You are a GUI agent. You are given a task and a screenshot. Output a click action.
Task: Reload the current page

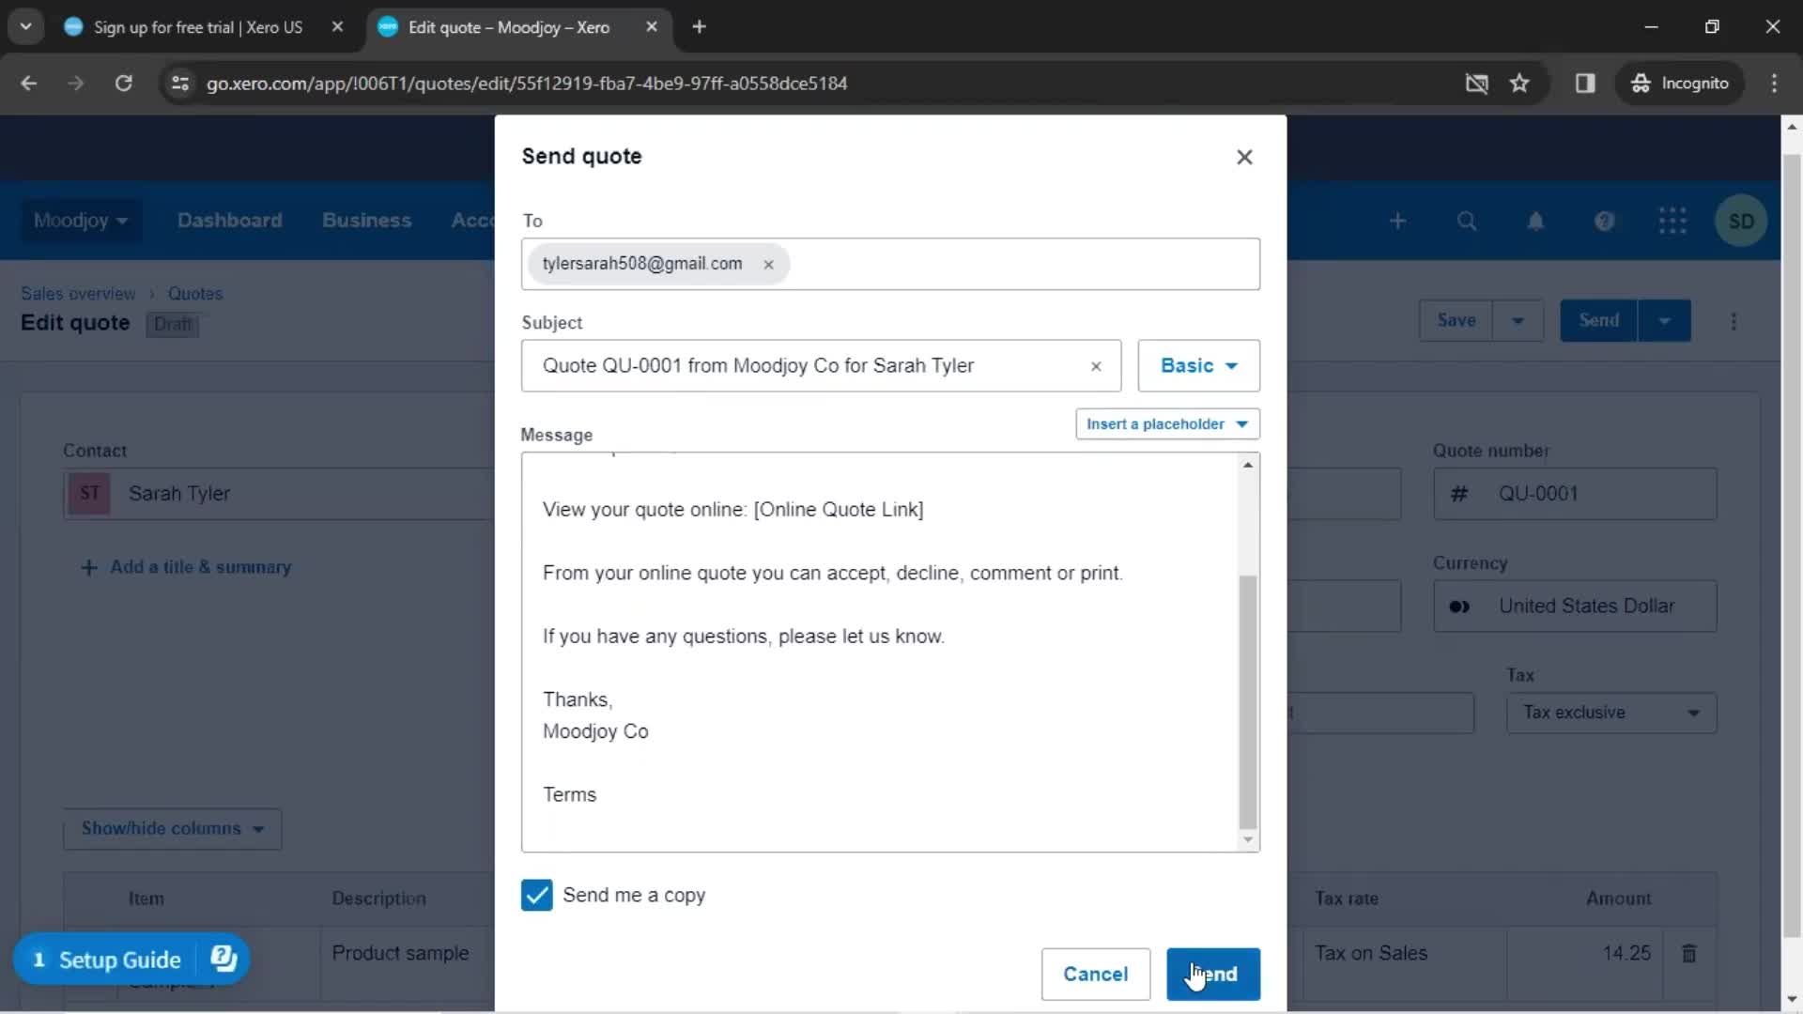coord(123,84)
